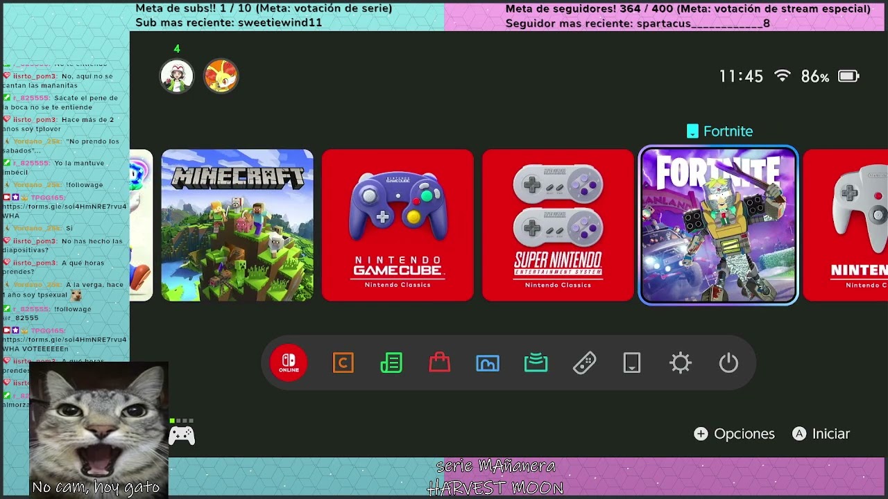Click the 11:45 clock
This screenshot has width=888, height=499.
pos(741,76)
